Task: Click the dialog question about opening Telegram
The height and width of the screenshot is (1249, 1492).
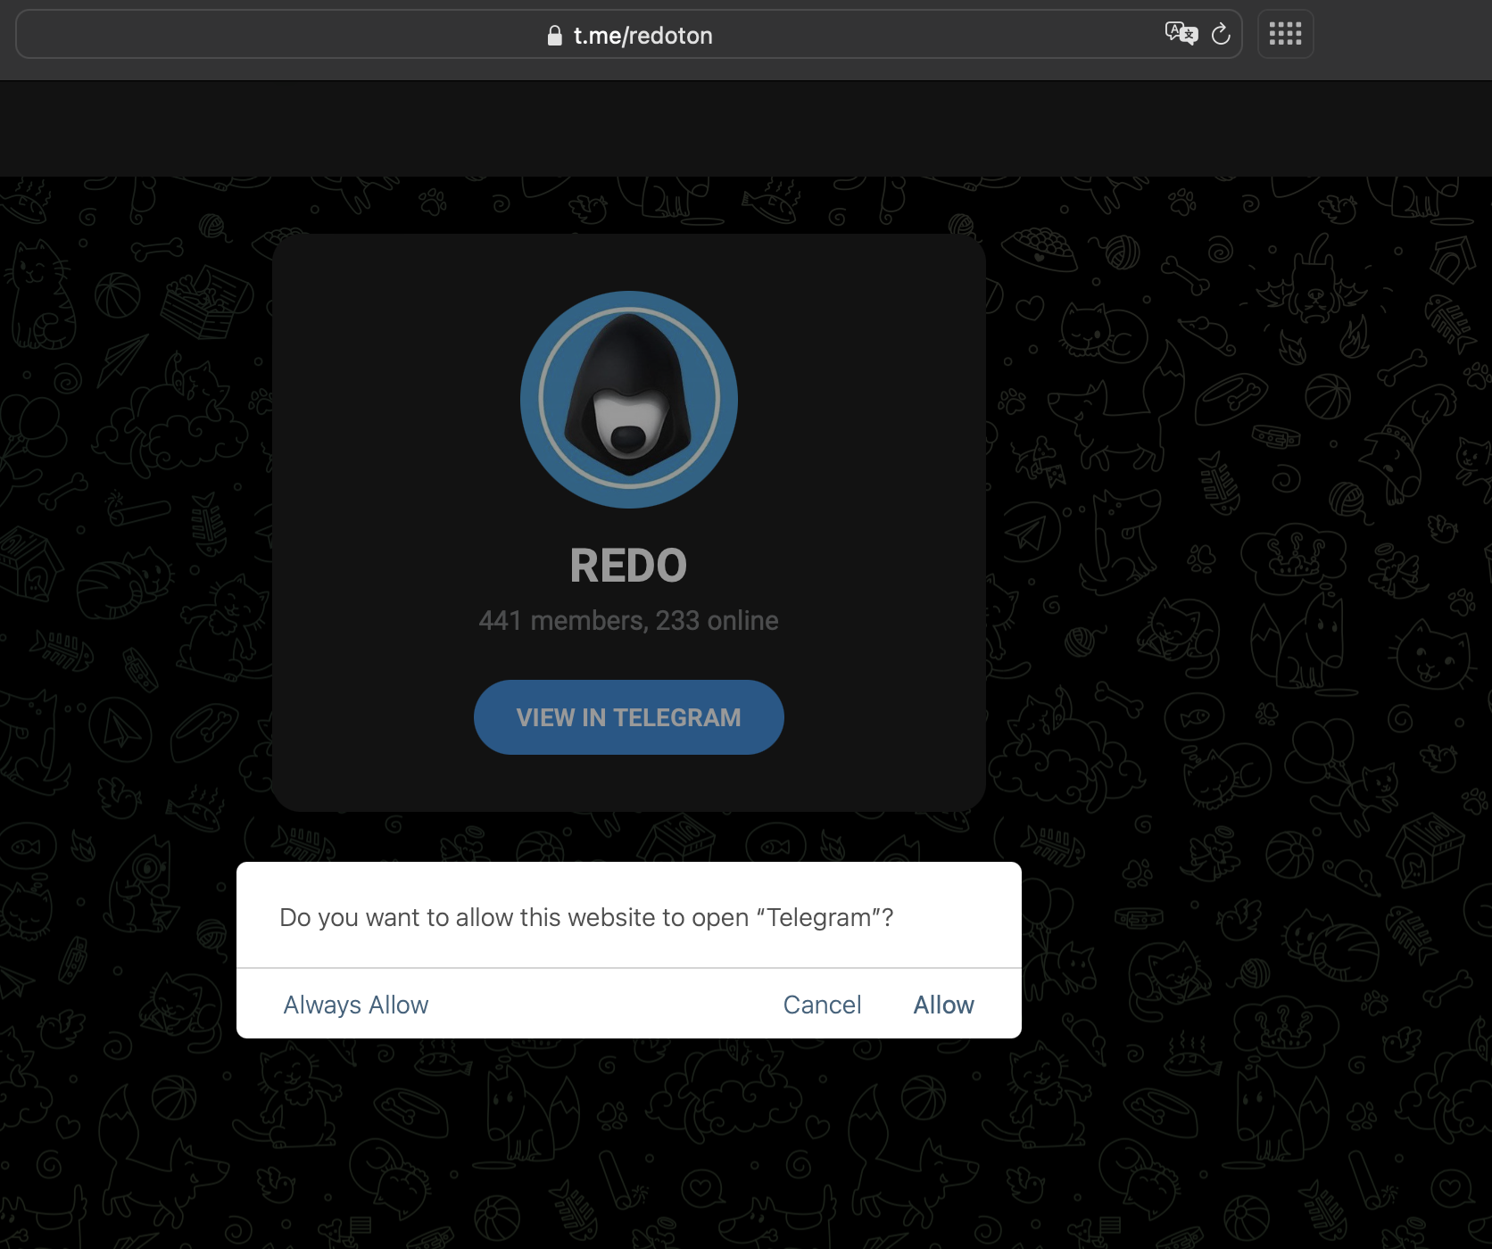Action: point(586,917)
